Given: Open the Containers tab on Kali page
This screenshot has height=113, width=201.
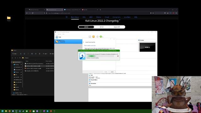Looking at the screenshot, I should (x=117, y=17).
